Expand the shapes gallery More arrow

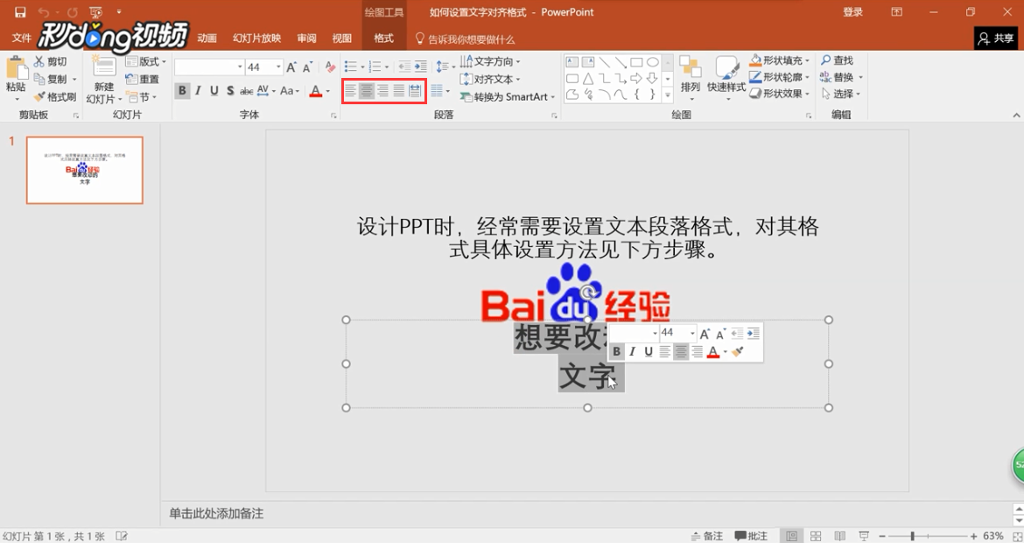click(668, 95)
